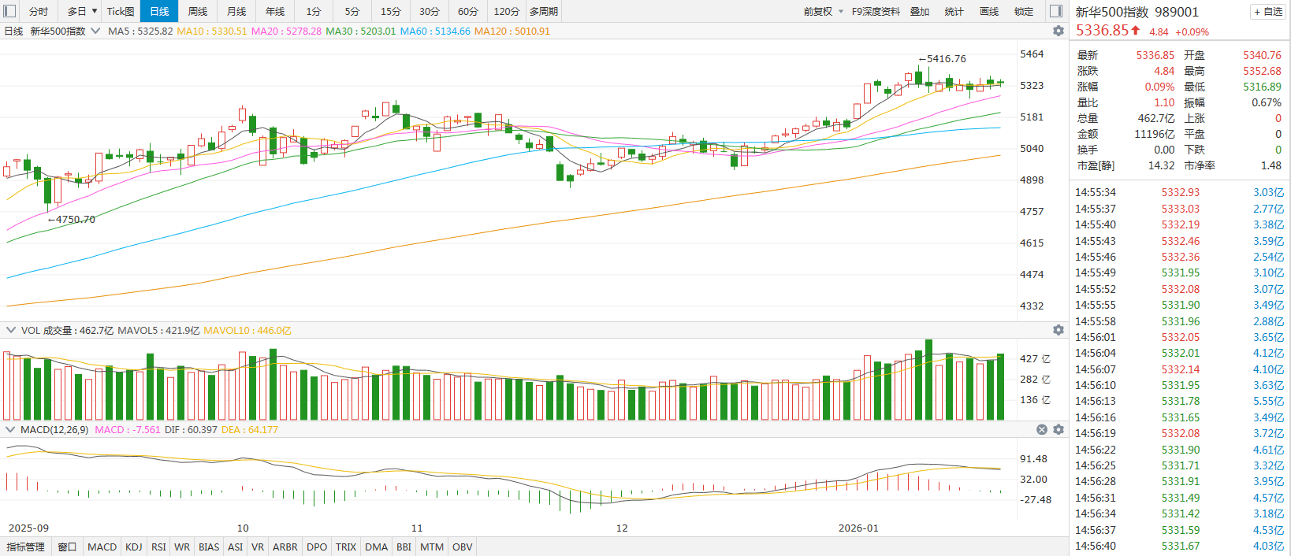
Task: Open MACD indicator settings gear
Action: click(1058, 429)
